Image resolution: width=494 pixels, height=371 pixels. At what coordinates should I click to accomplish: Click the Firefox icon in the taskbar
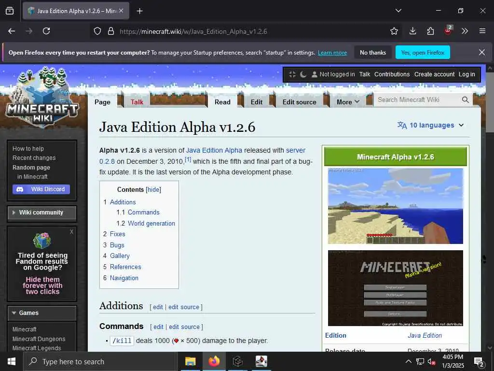214,361
